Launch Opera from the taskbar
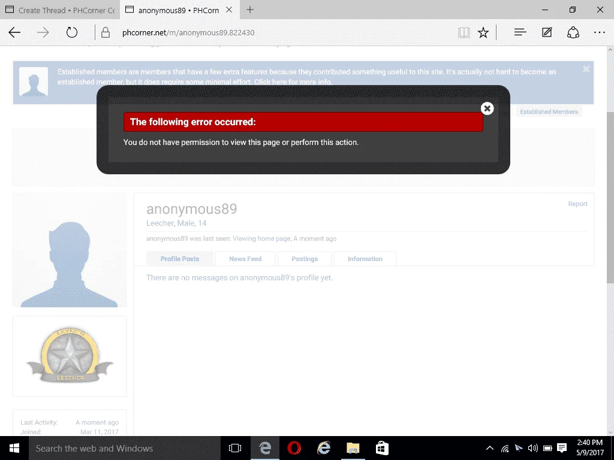The width and height of the screenshot is (614, 460). pos(294,448)
